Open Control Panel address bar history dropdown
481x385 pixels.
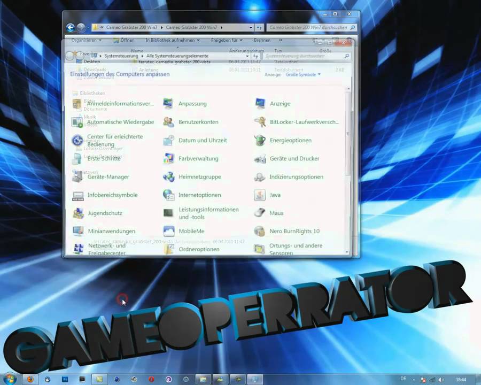click(x=247, y=56)
